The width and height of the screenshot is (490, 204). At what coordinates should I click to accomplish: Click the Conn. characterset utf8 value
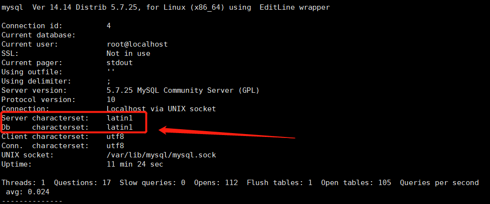pyautogui.click(x=115, y=146)
